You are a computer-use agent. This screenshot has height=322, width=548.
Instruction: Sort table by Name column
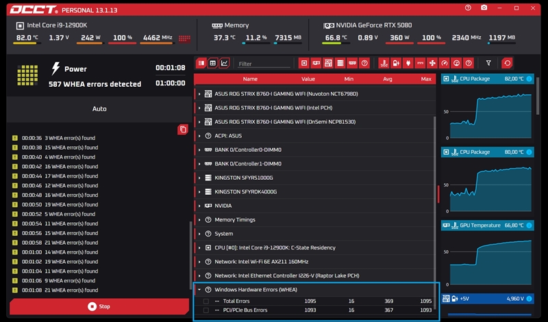(250, 79)
